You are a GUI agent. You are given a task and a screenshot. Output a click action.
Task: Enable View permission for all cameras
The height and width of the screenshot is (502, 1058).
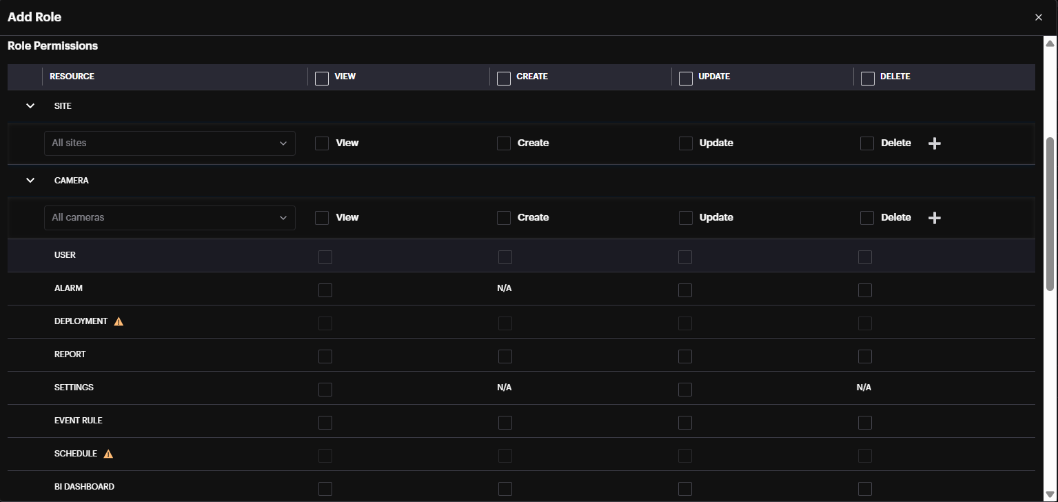pyautogui.click(x=322, y=218)
